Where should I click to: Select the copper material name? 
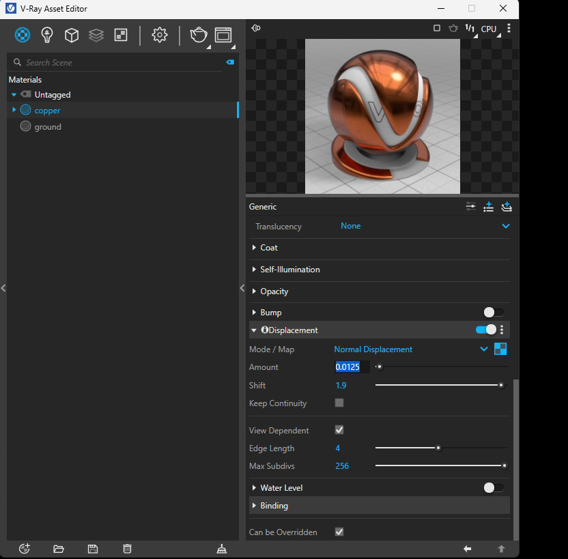pos(47,111)
